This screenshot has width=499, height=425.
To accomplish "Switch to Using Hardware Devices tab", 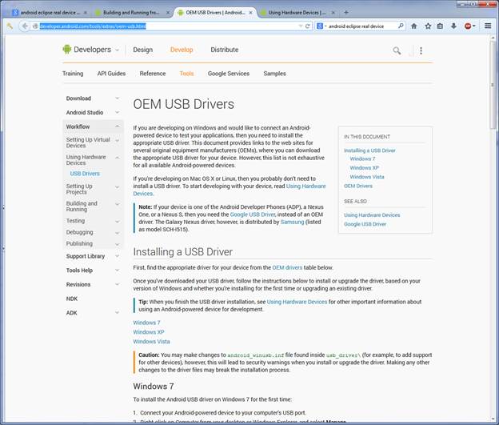I will [297, 13].
